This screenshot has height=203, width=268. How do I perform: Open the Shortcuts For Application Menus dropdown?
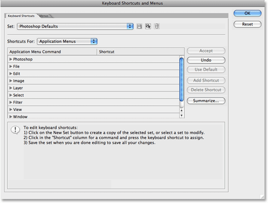tap(67, 41)
